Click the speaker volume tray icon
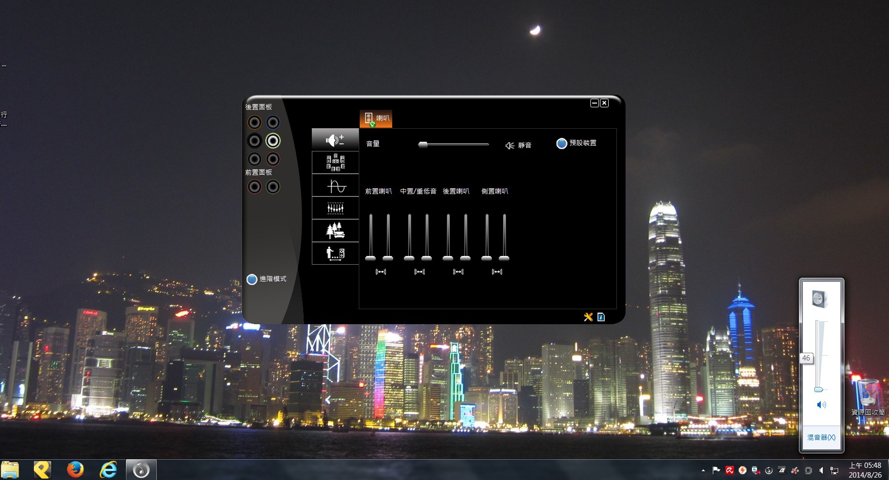This screenshot has width=889, height=480. pos(821,470)
